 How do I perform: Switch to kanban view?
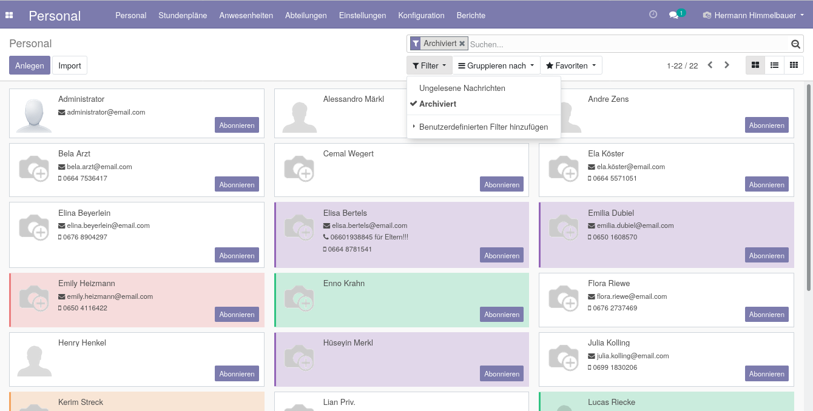[x=755, y=65]
